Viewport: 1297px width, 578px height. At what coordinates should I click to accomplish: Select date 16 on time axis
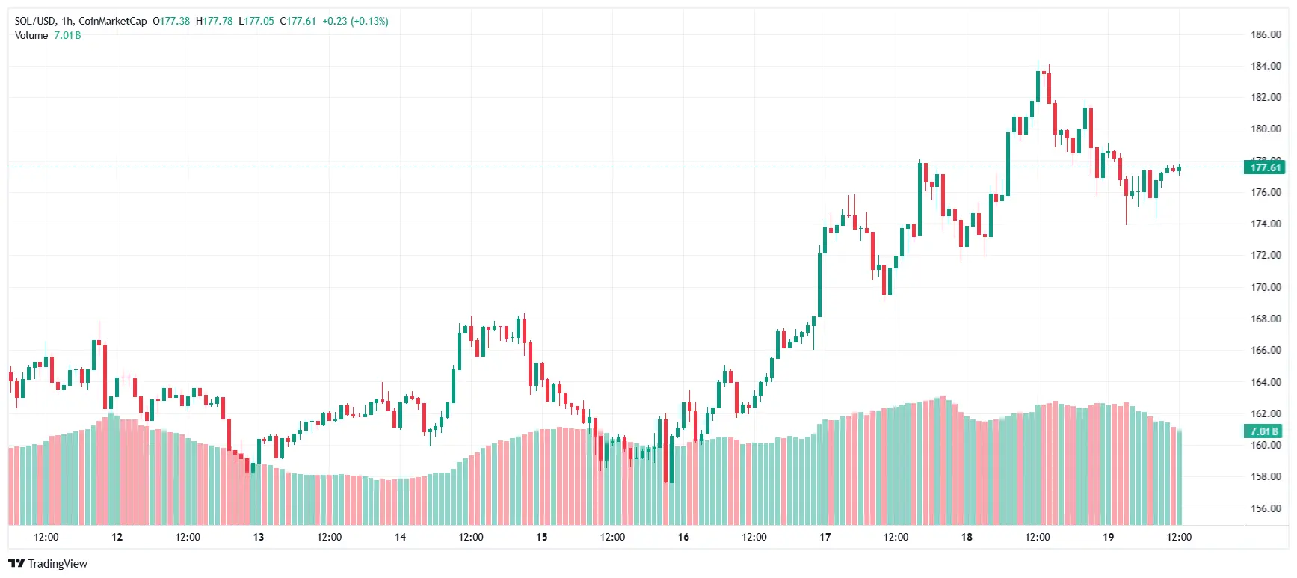(683, 537)
